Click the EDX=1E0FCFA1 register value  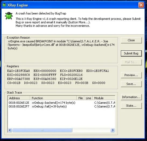pyautogui.click(x=97, y=71)
